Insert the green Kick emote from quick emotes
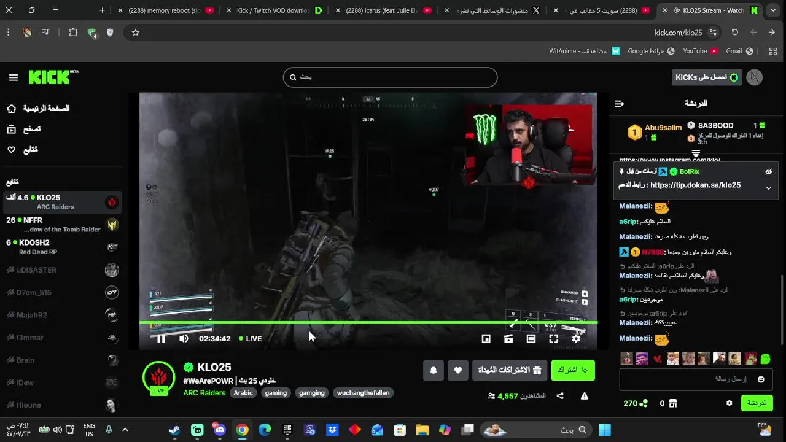This screenshot has width=786, height=442. [x=765, y=359]
